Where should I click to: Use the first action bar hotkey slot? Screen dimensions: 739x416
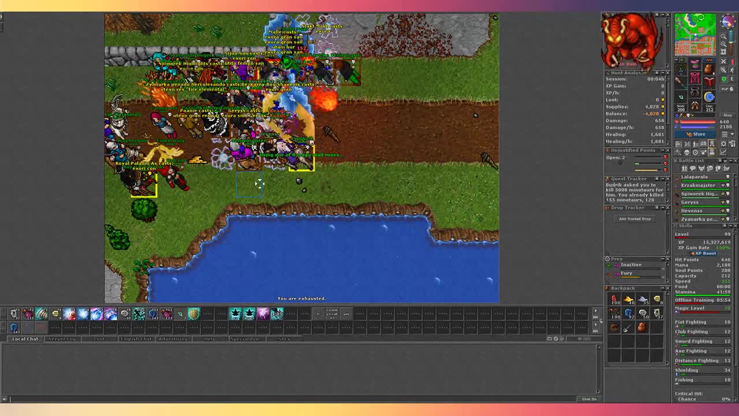[14, 313]
